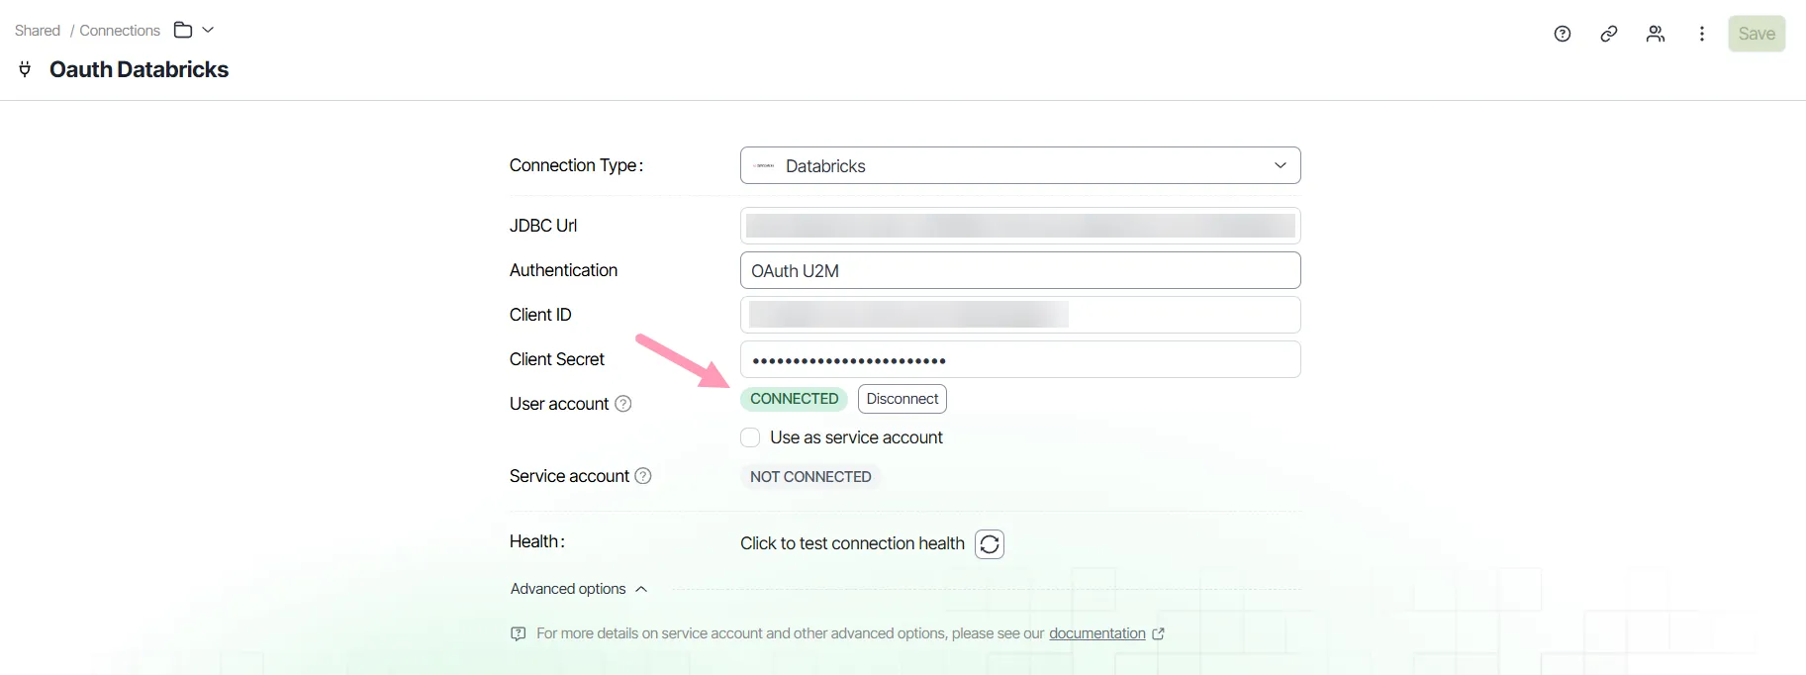Click 'Click to test connection health' text

(x=852, y=543)
